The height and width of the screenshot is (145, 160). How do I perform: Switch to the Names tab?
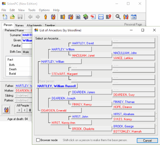coord(20,25)
